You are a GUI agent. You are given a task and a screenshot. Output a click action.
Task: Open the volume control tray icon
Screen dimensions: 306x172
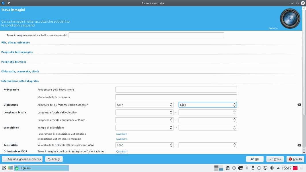point(272,168)
